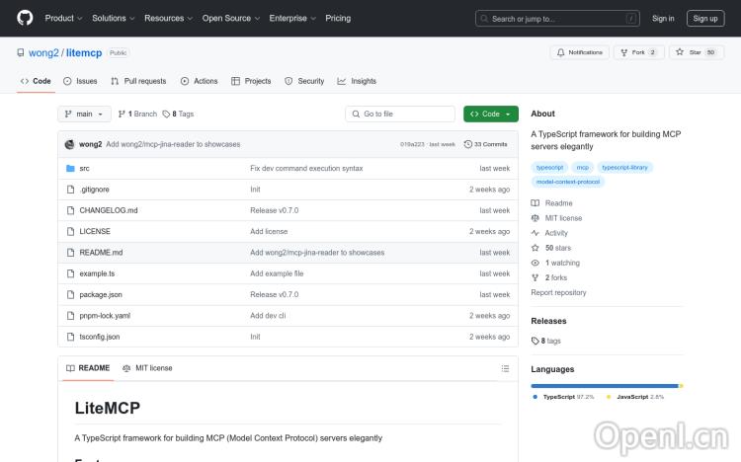Viewport: 741px width, 462px height.
Task: Click the TypeScript blue language bar
Action: pos(604,385)
